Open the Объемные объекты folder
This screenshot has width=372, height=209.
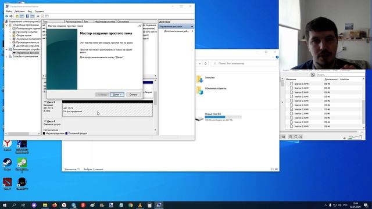(211, 89)
